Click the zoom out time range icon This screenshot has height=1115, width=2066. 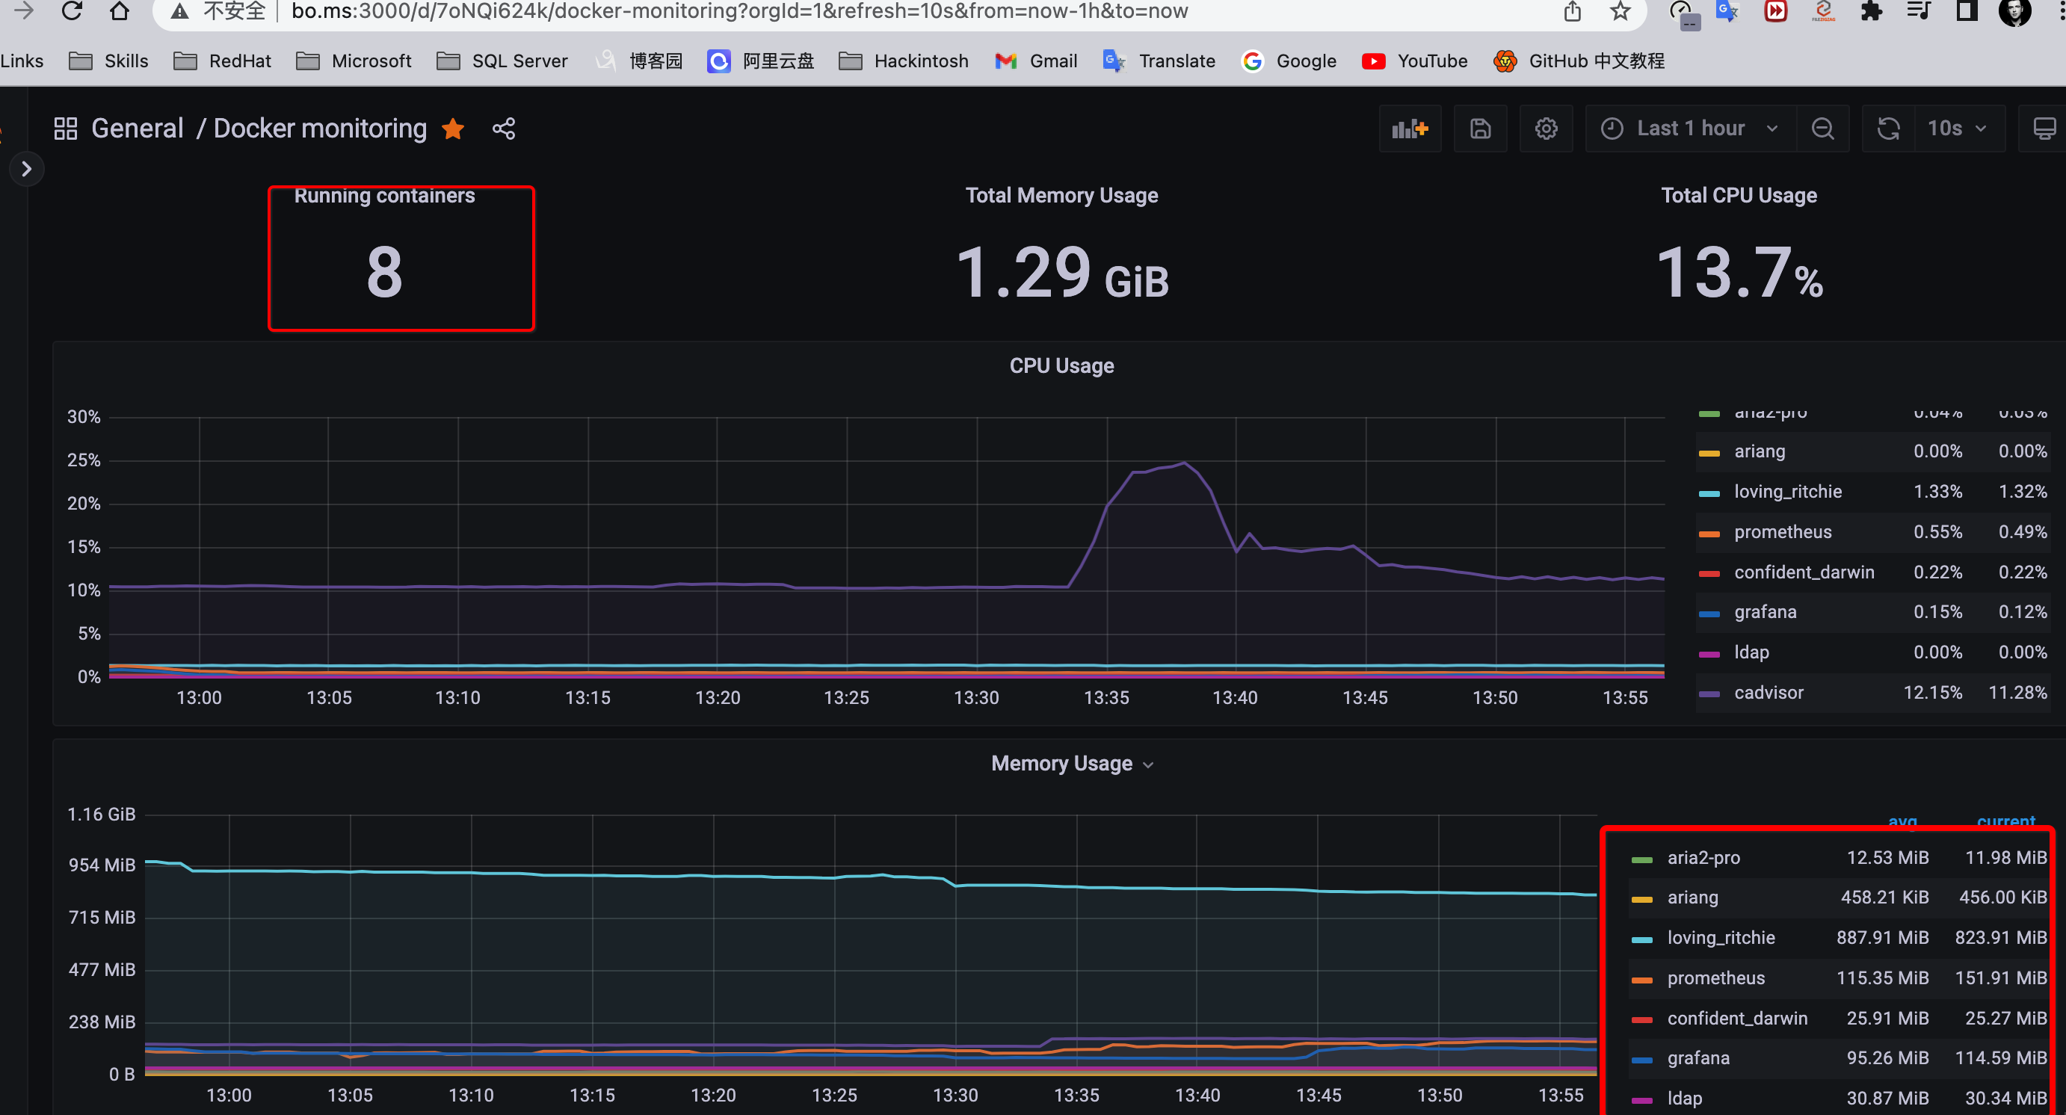[1822, 129]
